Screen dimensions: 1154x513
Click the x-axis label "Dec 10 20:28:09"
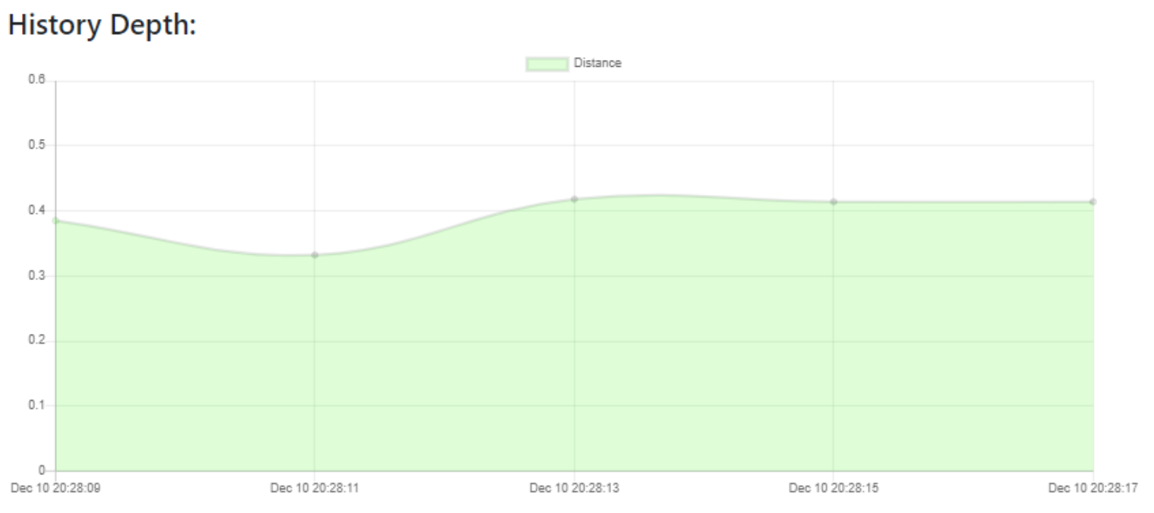tap(55, 488)
